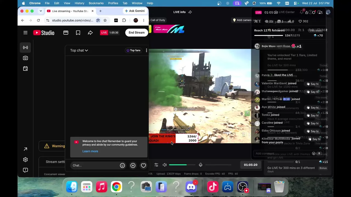The image size is (351, 197).
Task: Open notifications bell in TikTok LIVE Studio
Action: click(x=302, y=12)
